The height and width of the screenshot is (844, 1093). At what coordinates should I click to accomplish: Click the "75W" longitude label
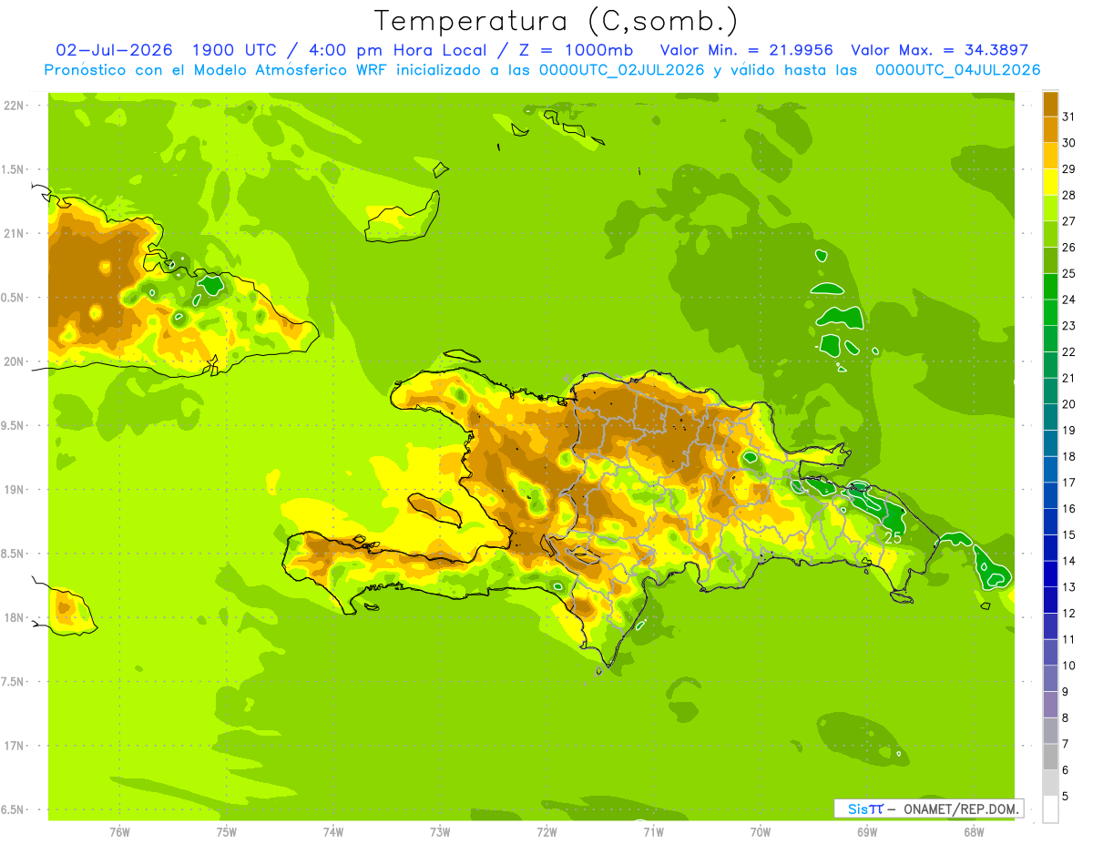(x=227, y=831)
